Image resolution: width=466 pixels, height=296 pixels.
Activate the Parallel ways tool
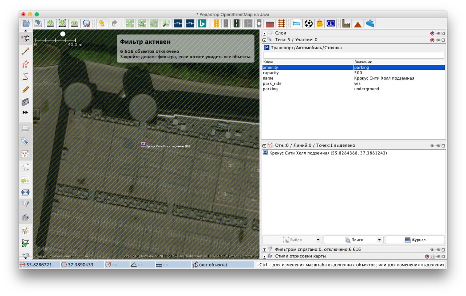coord(25,76)
